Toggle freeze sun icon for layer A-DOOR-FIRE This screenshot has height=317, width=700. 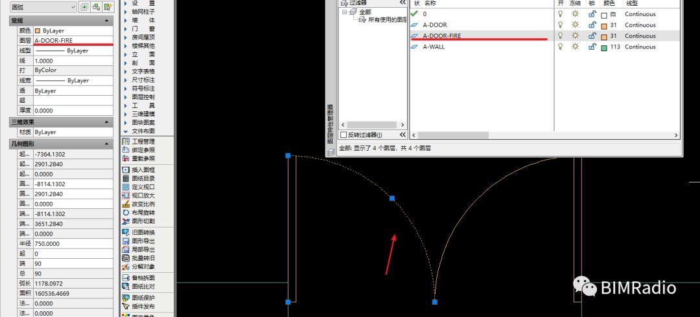tap(576, 36)
